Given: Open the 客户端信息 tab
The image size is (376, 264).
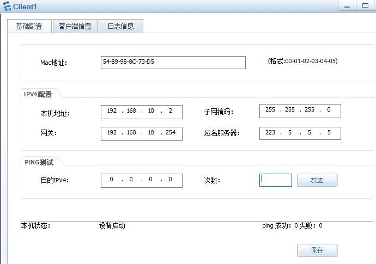Looking at the screenshot, I should [75, 26].
